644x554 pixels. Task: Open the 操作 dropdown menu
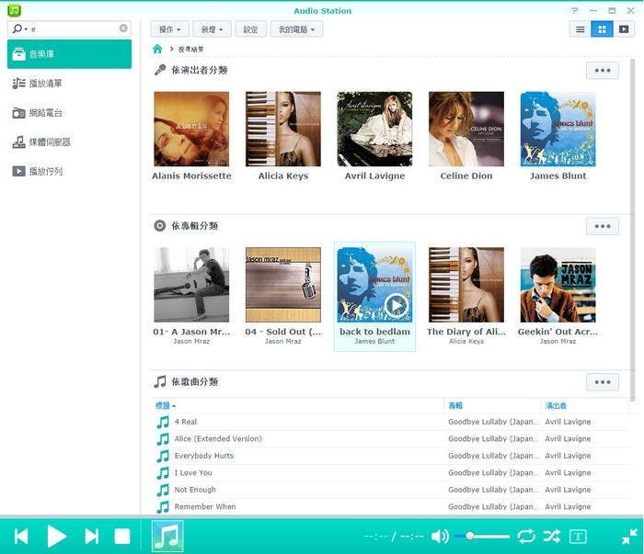coord(170,29)
